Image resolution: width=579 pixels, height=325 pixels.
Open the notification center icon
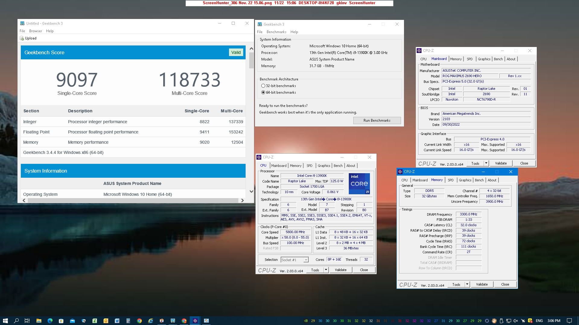point(569,321)
